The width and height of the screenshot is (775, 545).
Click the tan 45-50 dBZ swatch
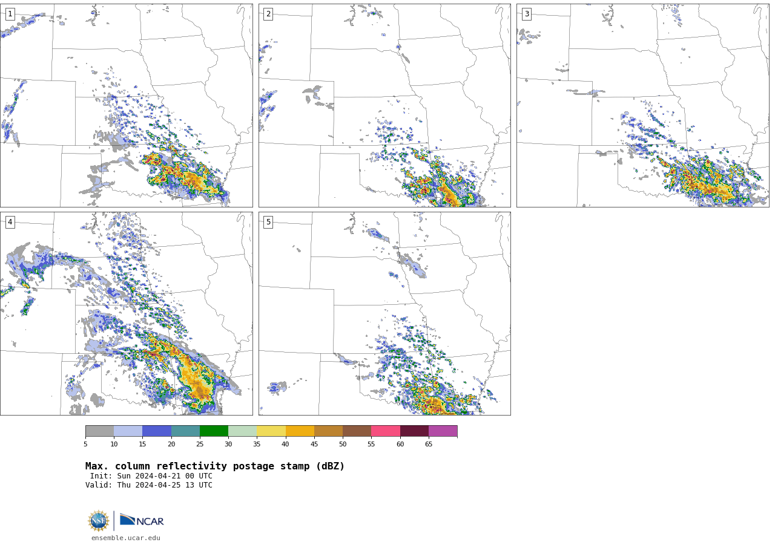point(328,431)
